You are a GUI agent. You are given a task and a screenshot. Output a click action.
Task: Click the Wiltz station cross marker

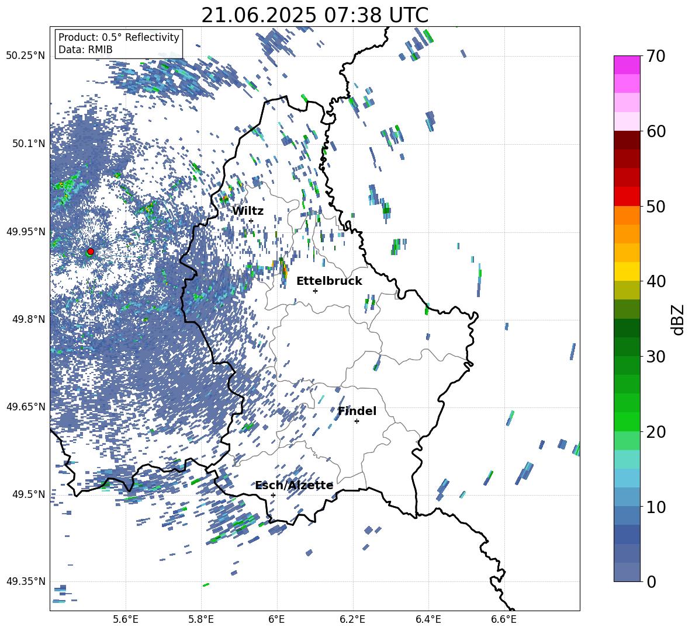click(x=251, y=221)
